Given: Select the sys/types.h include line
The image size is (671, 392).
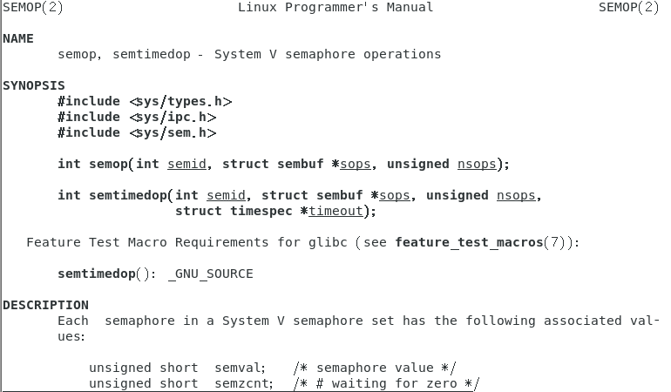Looking at the screenshot, I should point(145,101).
